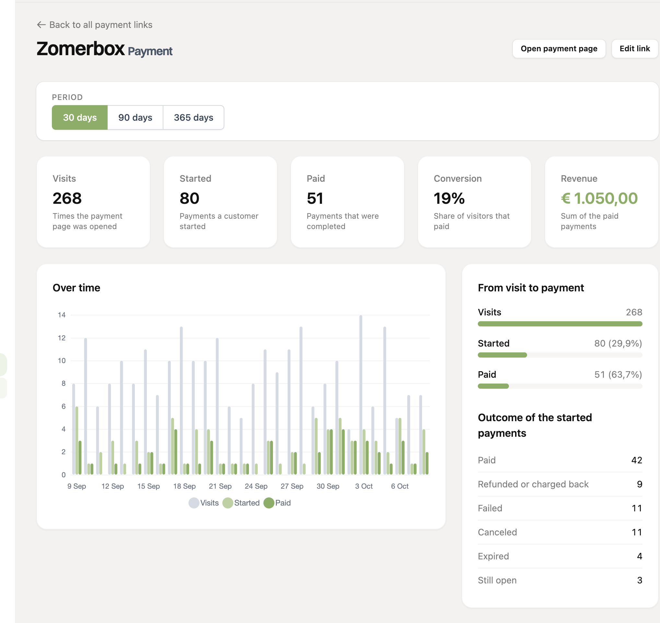Screen dimensions: 660x623
Task: Click the '6 Oct' axis label
Action: click(x=400, y=486)
